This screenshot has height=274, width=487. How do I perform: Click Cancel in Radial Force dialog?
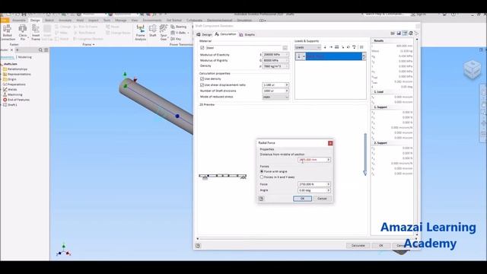click(x=322, y=199)
